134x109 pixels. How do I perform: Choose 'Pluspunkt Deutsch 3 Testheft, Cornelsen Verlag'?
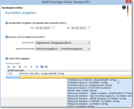tap(100, 101)
